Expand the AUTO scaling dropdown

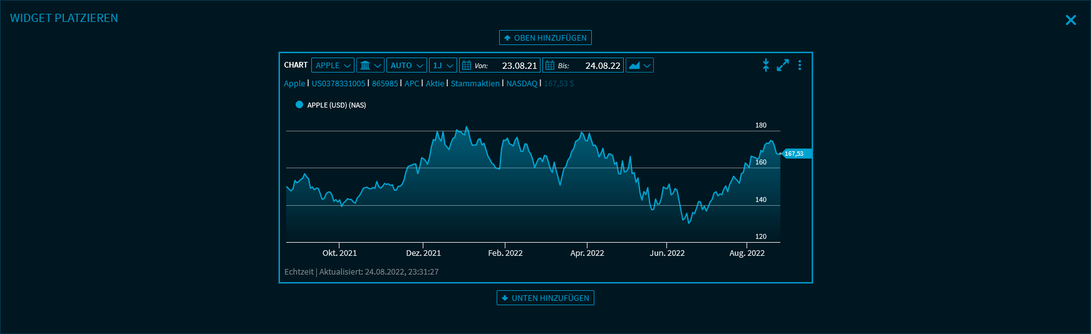coord(406,66)
